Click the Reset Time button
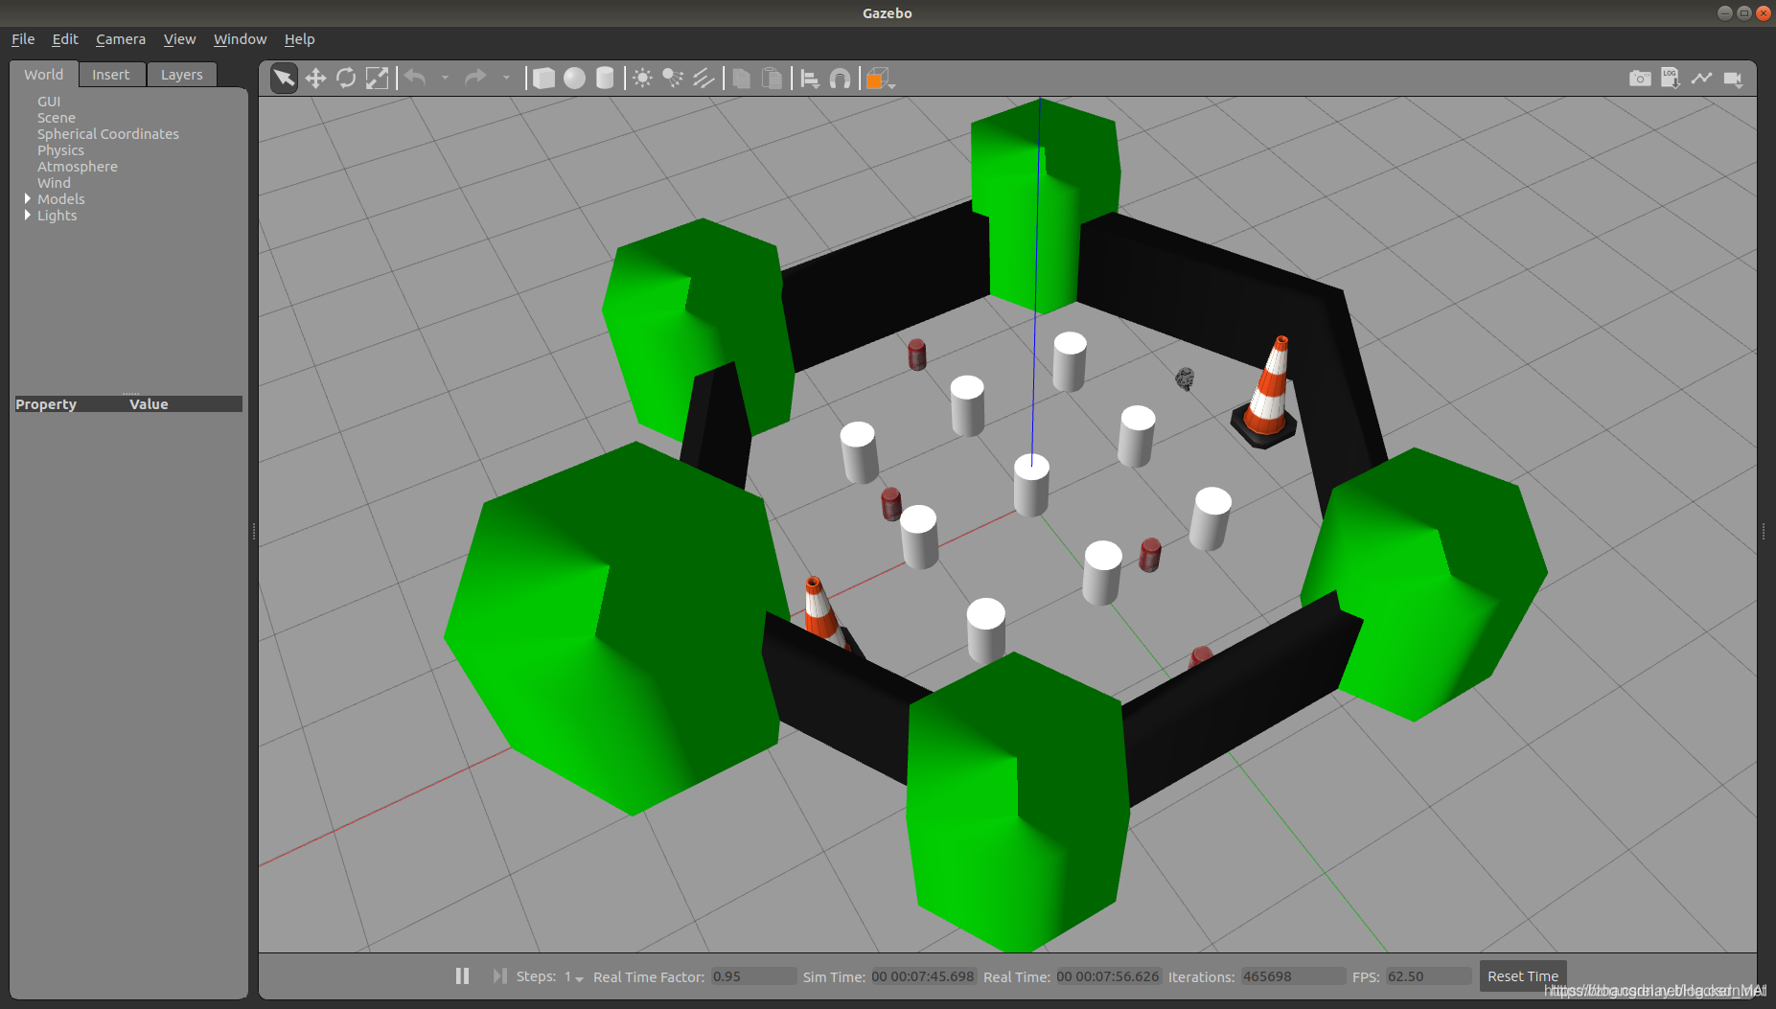 coord(1523,975)
